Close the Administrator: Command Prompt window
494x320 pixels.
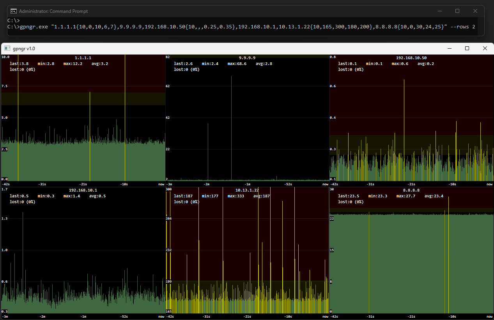pos(475,11)
